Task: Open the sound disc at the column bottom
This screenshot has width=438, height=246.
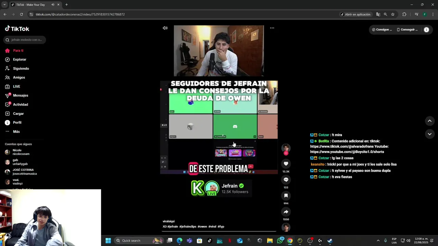Action: [x=286, y=227]
